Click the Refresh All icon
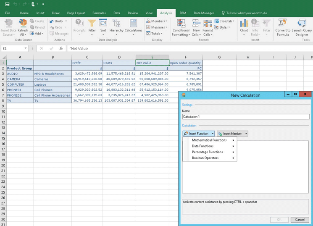This screenshot has height=226, width=313. [x=23, y=23]
